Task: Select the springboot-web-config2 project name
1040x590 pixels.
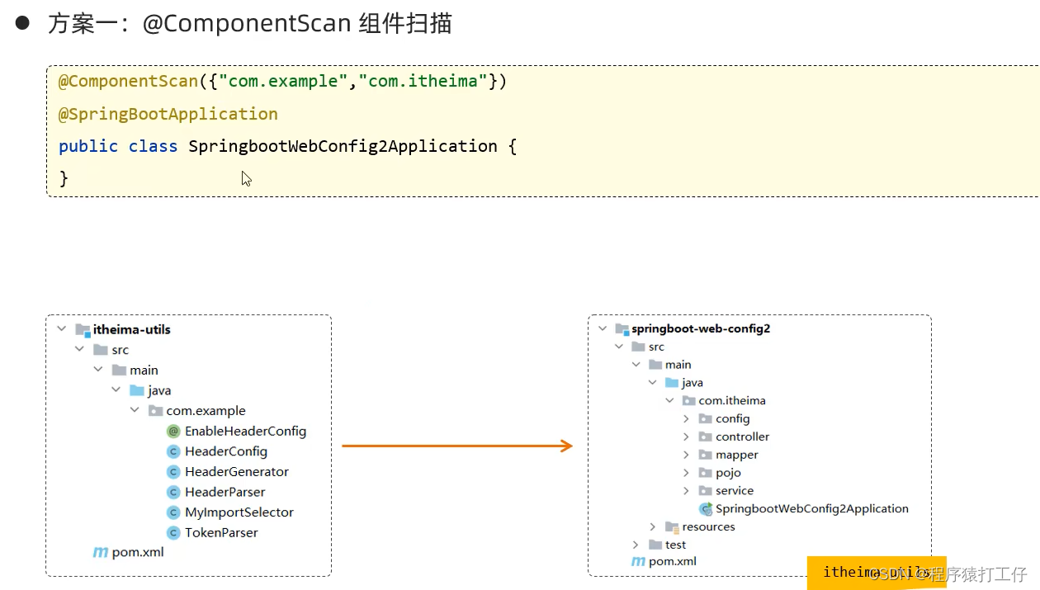Action: pos(701,328)
